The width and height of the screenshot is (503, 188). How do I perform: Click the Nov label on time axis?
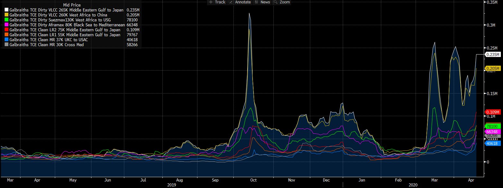point(292,180)
